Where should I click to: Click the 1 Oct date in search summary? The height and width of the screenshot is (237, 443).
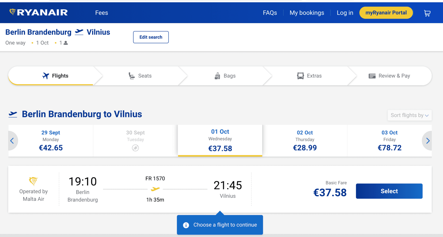pyautogui.click(x=42, y=43)
